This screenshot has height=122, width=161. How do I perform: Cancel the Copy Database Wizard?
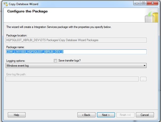click(145, 115)
